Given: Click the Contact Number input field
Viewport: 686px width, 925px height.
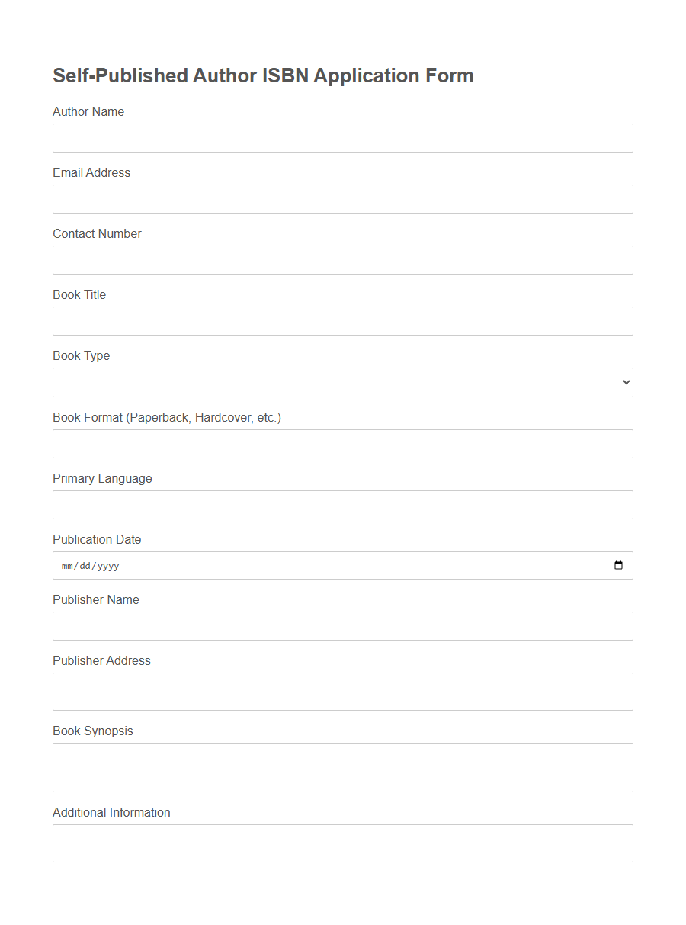Looking at the screenshot, I should click(342, 259).
